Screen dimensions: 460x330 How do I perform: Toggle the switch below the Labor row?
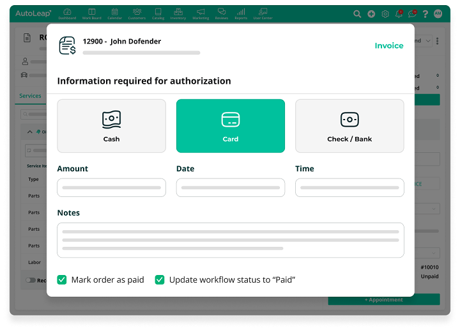pyautogui.click(x=31, y=280)
